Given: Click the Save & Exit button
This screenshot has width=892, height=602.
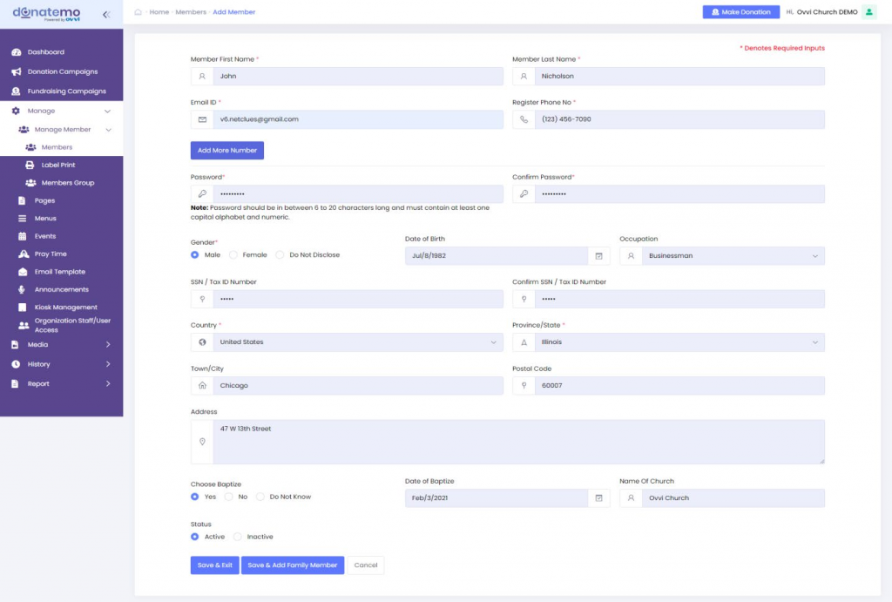Looking at the screenshot, I should (213, 565).
